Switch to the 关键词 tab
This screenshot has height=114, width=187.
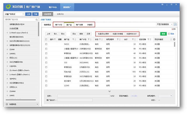[90, 25]
